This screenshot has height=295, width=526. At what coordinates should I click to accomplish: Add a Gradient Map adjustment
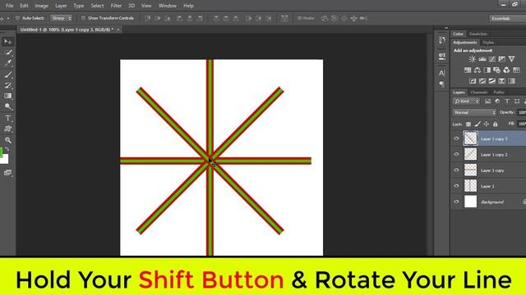coord(511,81)
